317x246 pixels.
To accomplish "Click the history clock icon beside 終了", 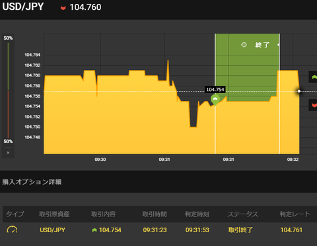I will click(244, 45).
